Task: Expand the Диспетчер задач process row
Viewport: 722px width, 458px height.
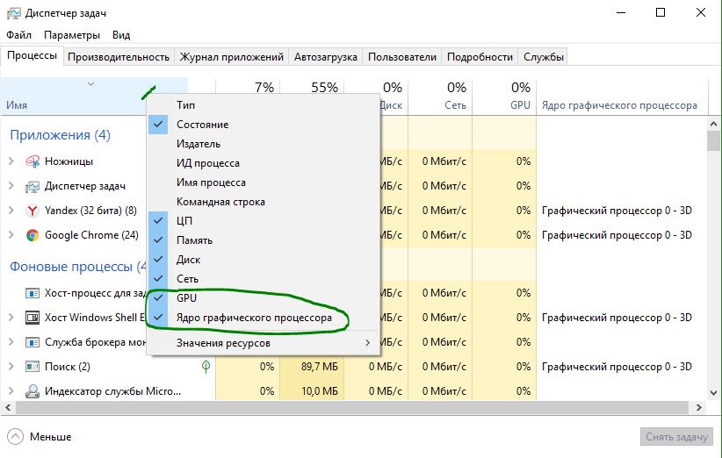Action: coord(11,186)
